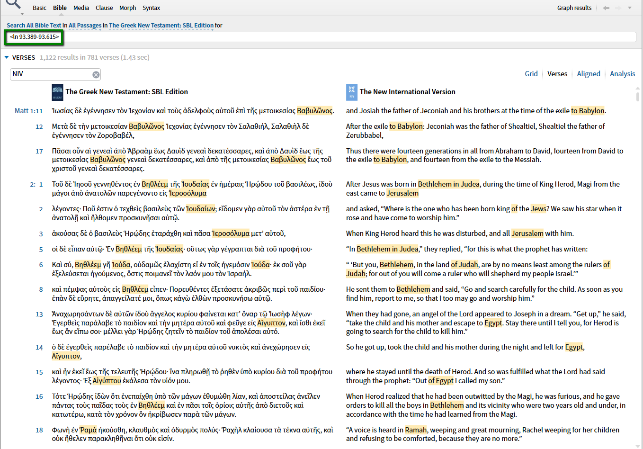Click the SBL Edition column title text

(x=127, y=92)
